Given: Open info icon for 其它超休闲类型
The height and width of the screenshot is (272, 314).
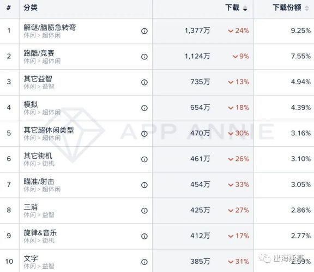Looking at the screenshot, I should (x=144, y=133).
